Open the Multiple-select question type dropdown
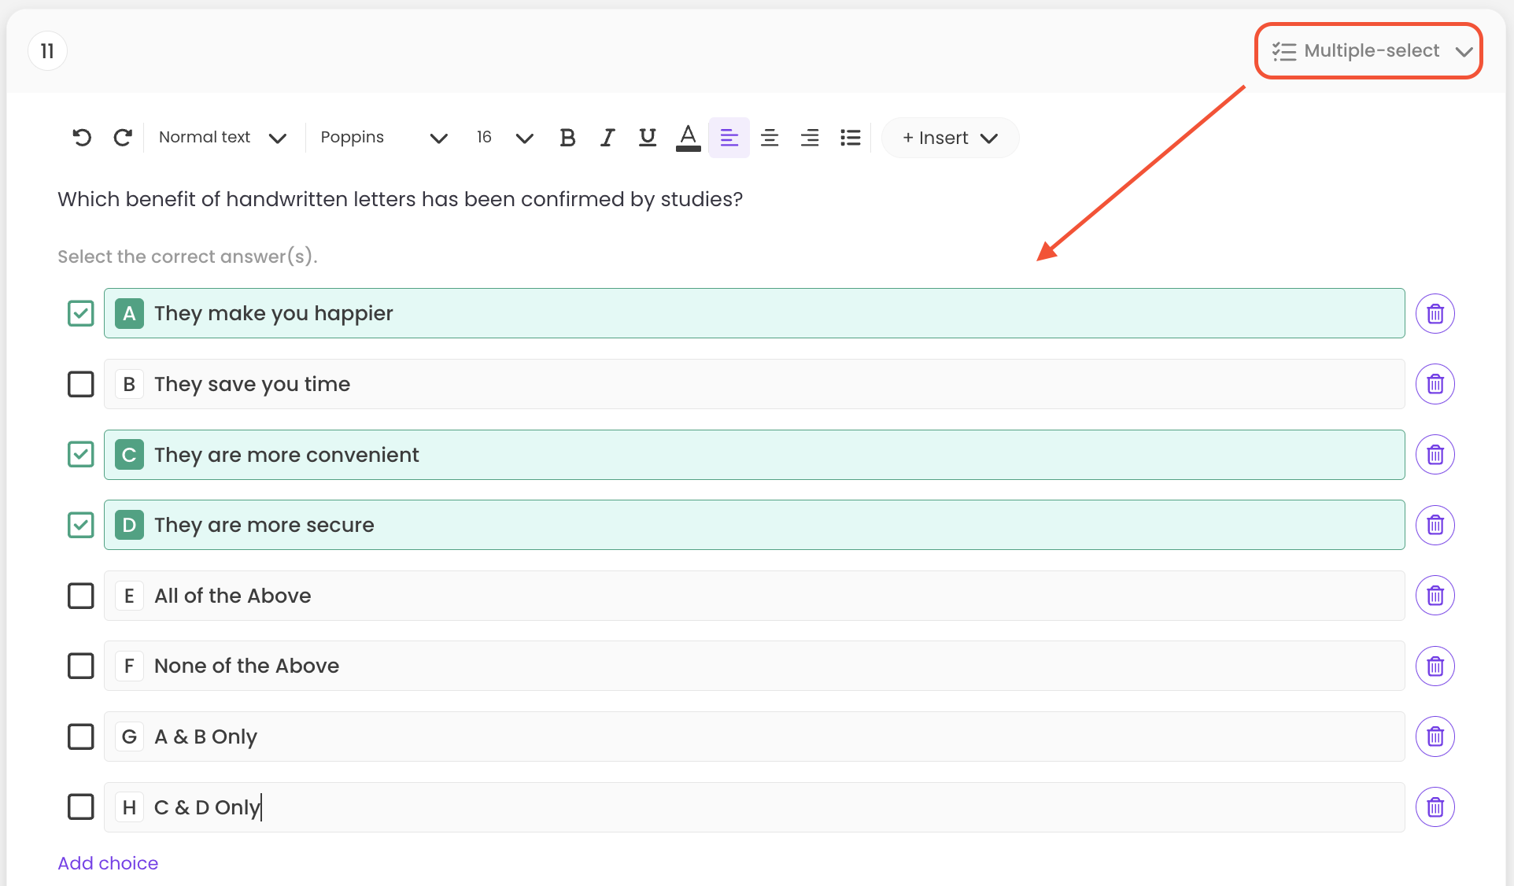This screenshot has width=1514, height=886. pos(1369,51)
